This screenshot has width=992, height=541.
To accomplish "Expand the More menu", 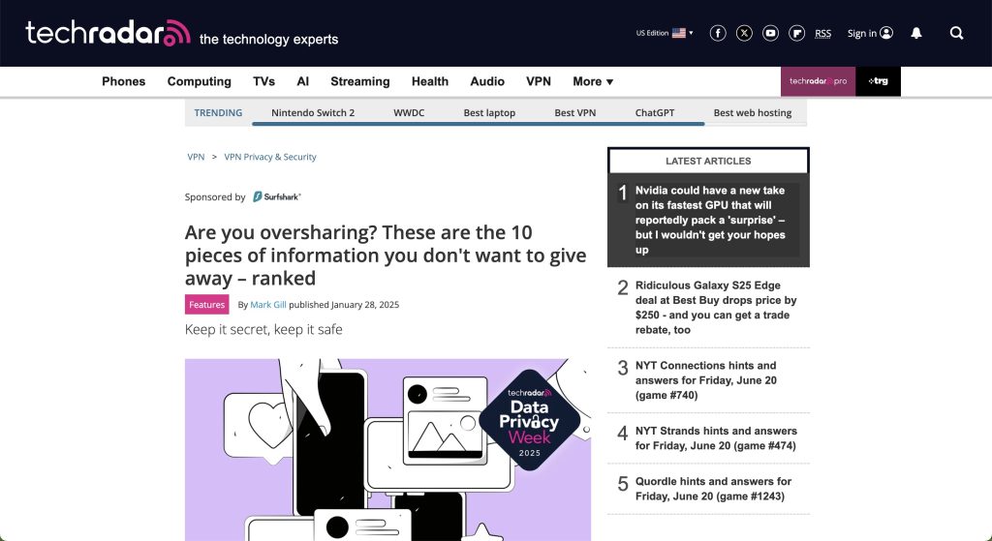I will (593, 81).
